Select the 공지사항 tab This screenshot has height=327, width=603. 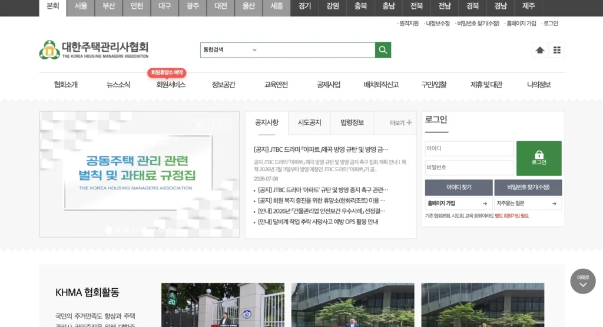(267, 123)
